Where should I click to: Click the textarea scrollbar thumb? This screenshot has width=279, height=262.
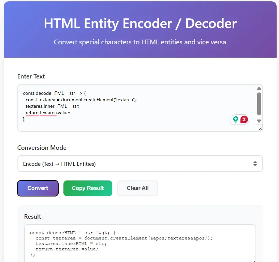[259, 104]
